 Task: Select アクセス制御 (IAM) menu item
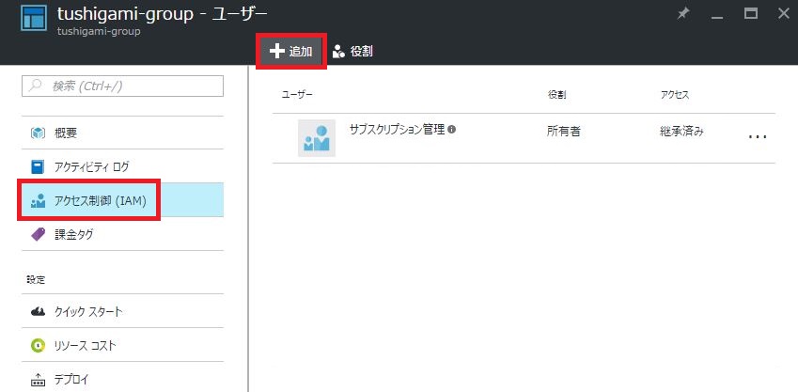(122, 200)
